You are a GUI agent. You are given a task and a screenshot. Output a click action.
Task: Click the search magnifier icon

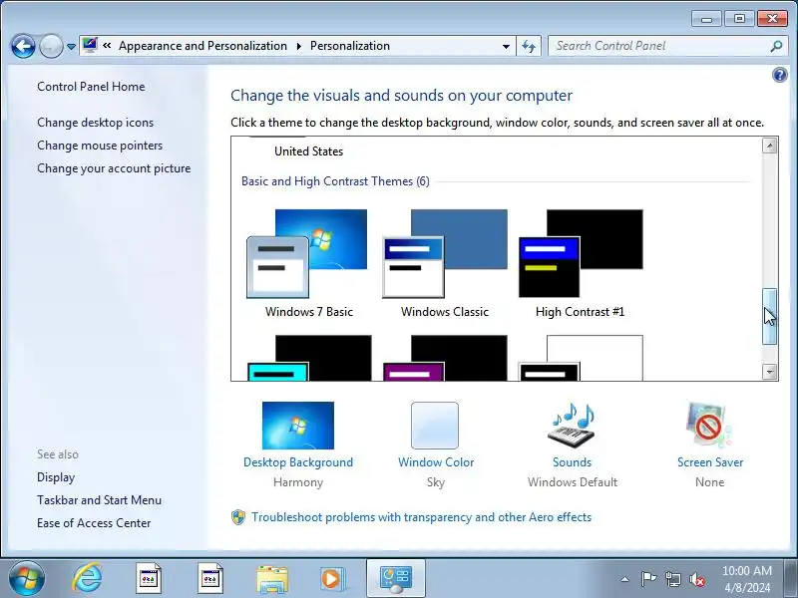point(776,46)
